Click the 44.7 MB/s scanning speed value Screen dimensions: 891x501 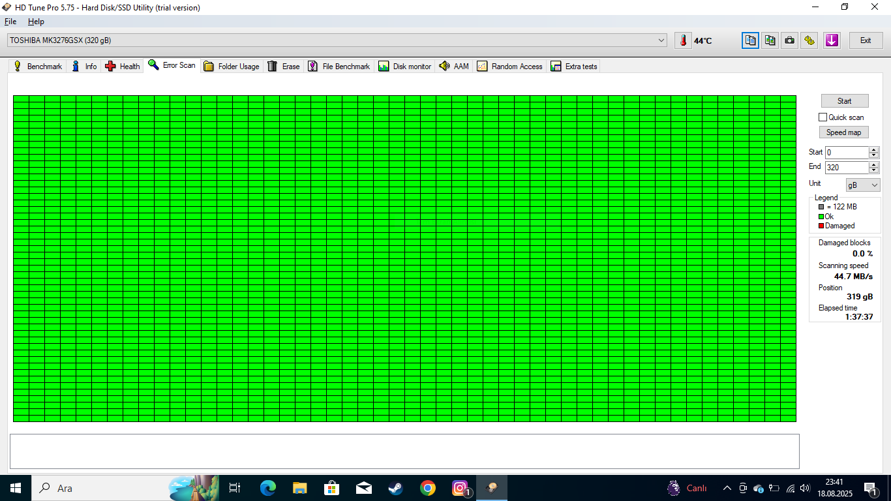tap(853, 277)
